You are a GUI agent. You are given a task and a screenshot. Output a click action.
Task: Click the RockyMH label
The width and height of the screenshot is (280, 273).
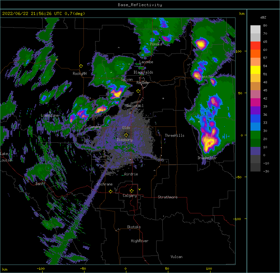80,74
